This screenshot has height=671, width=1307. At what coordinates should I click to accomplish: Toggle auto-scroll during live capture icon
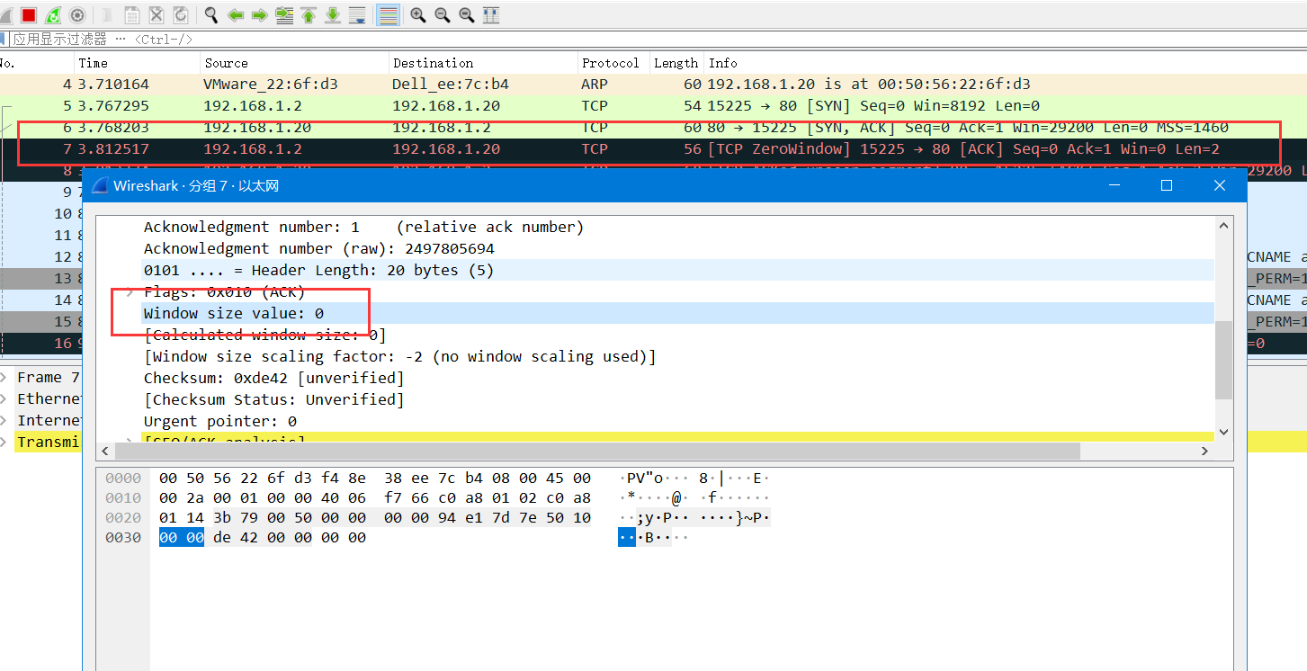pyautogui.click(x=357, y=15)
